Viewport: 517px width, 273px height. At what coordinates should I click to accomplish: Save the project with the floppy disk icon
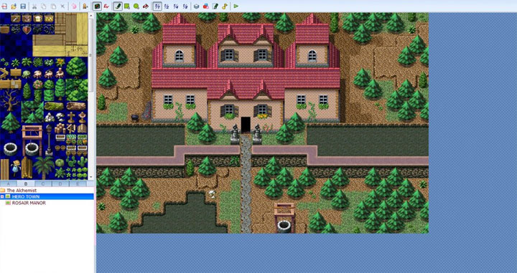pyautogui.click(x=23, y=6)
